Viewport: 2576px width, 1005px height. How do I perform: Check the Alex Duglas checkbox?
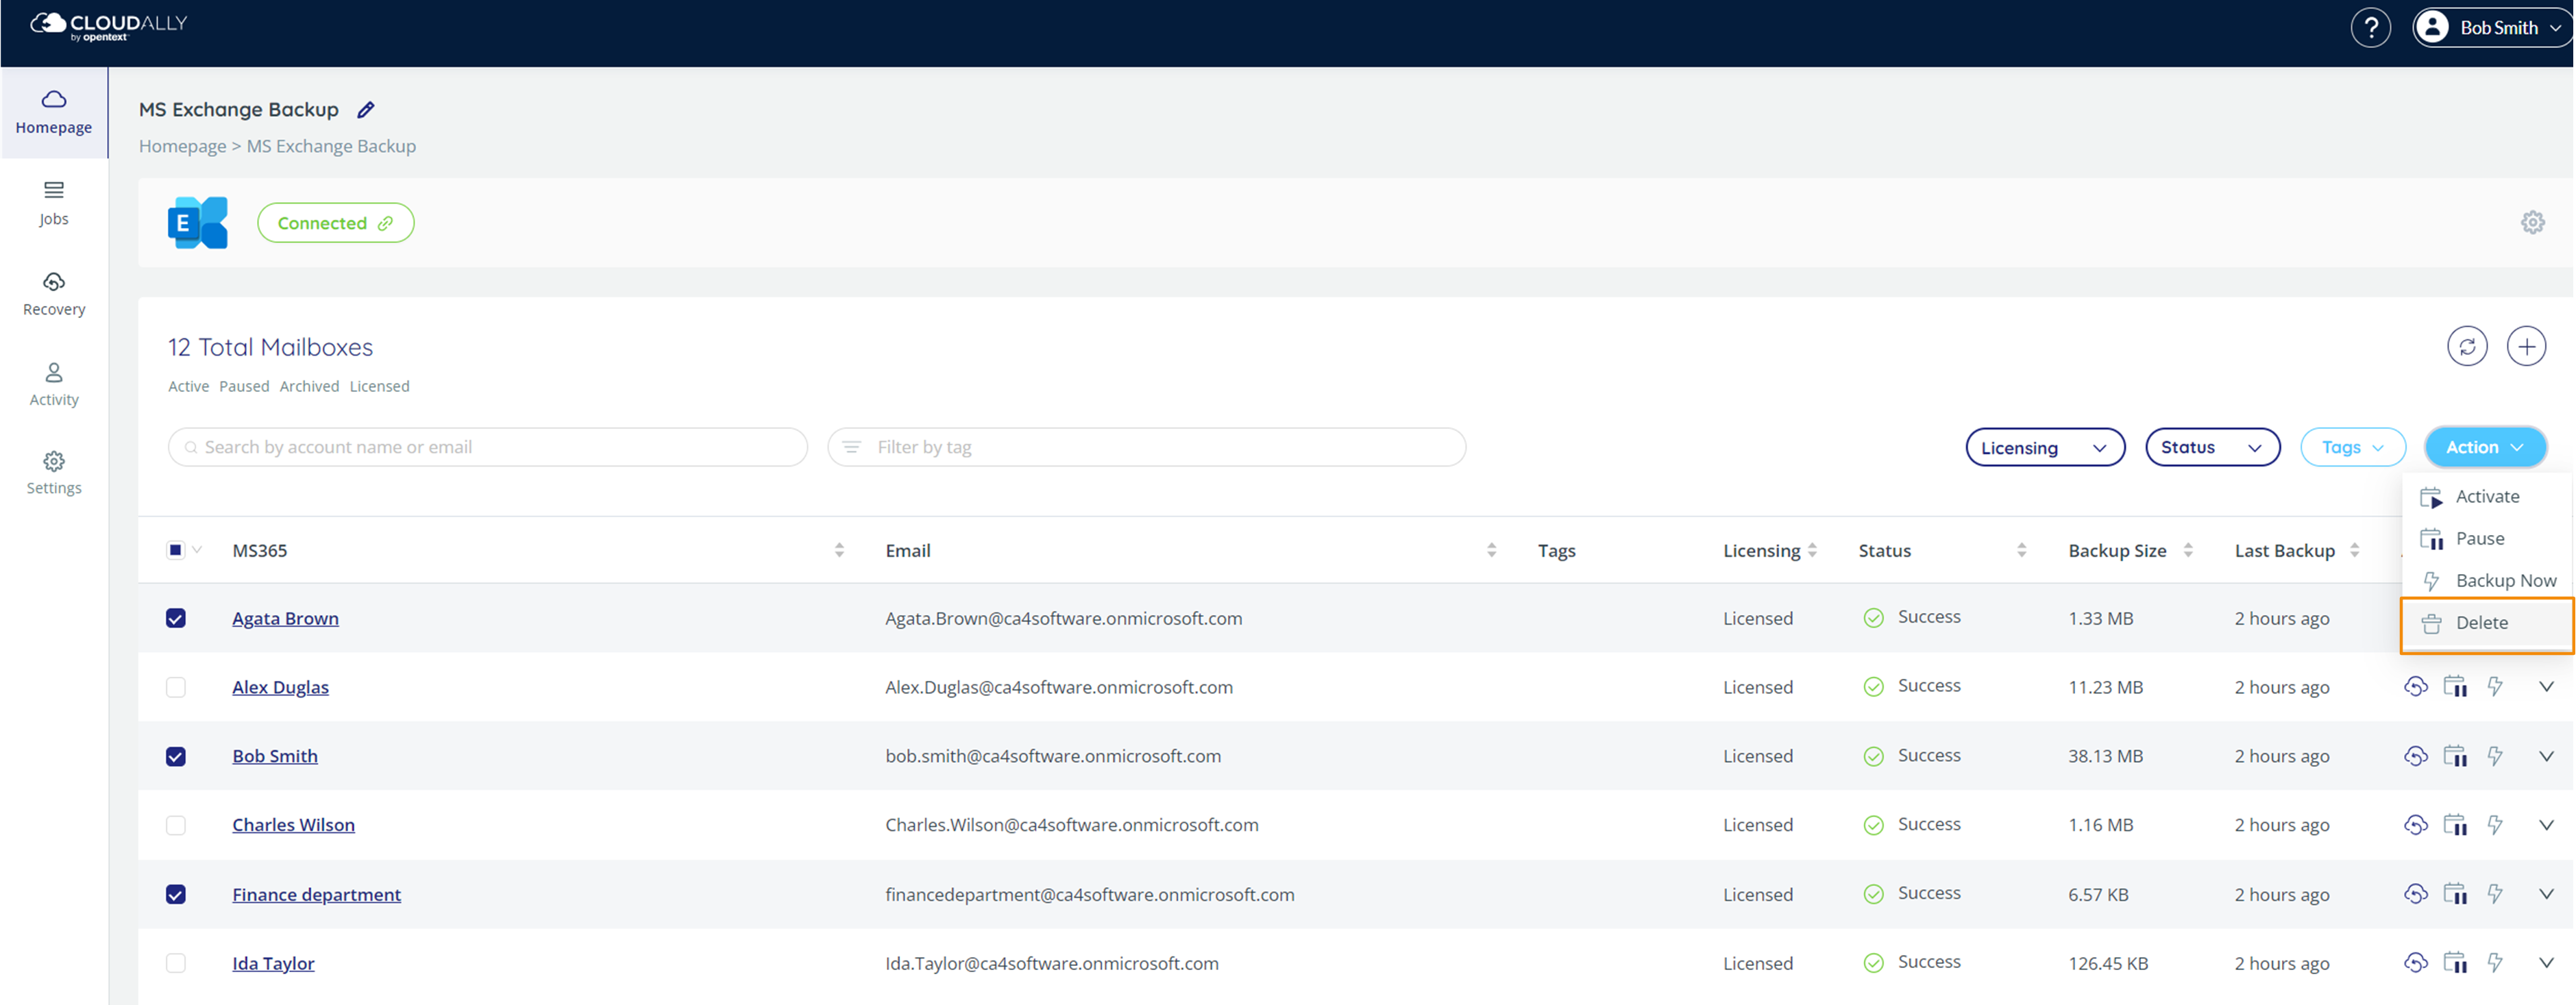pyautogui.click(x=175, y=687)
